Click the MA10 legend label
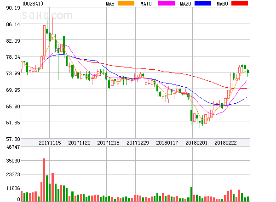Screen dimensions: 276x202 pyautogui.click(x=146, y=4)
